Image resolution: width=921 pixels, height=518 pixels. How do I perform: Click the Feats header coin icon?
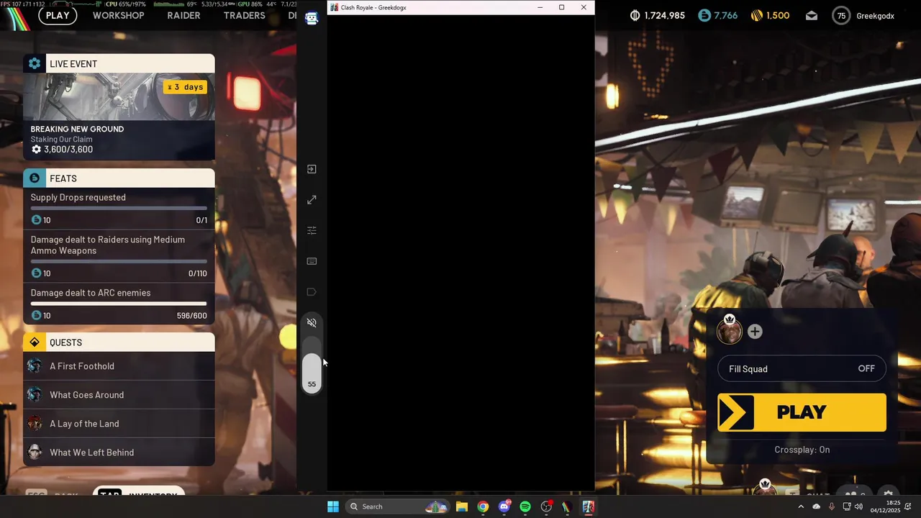(35, 178)
